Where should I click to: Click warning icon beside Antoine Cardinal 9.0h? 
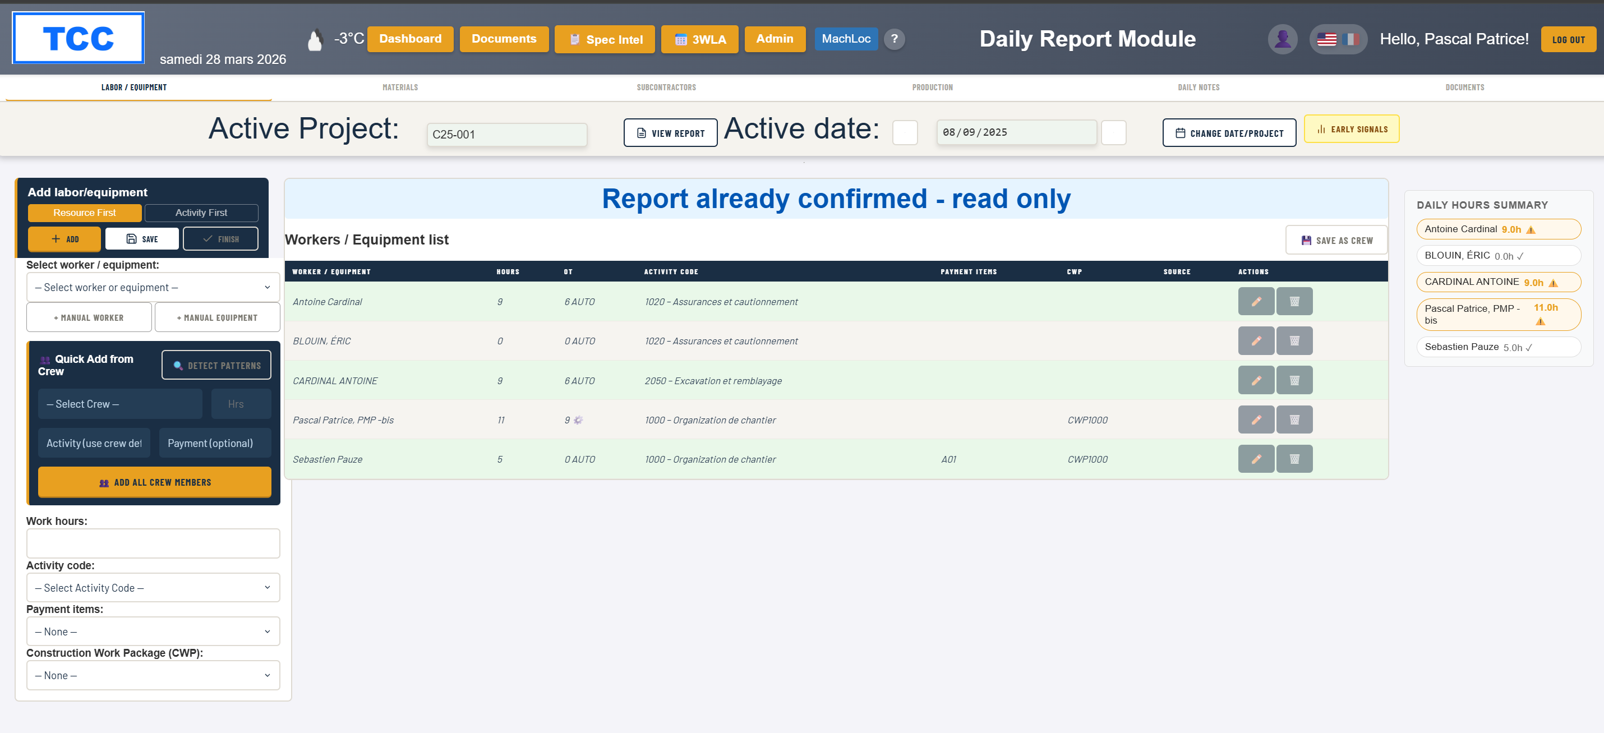click(1531, 230)
